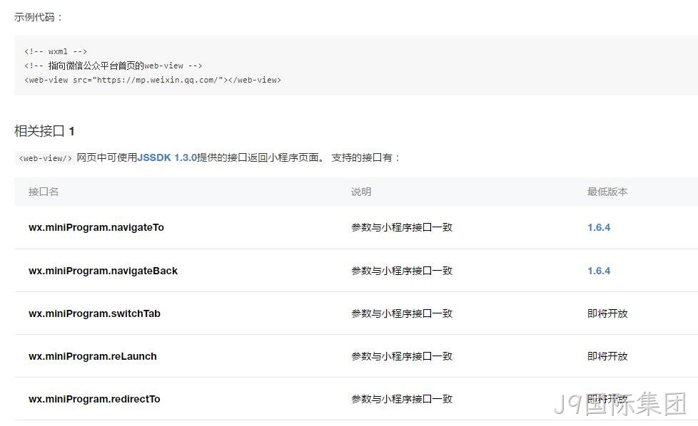698x426 pixels.
Task: Select wx.miniProgram.navigateTo interface name
Action: coord(96,227)
